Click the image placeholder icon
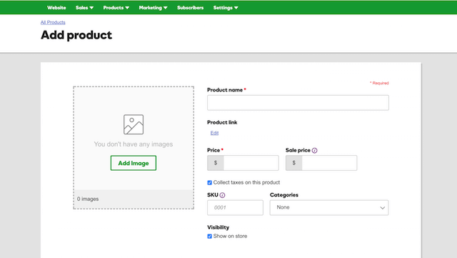Screen dimensions: 457x258 (134, 124)
